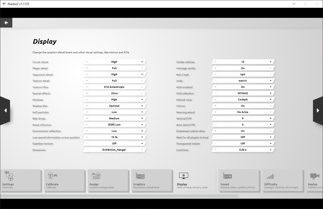Change Units with plus
This screenshot has height=209, width=323.
271,81
